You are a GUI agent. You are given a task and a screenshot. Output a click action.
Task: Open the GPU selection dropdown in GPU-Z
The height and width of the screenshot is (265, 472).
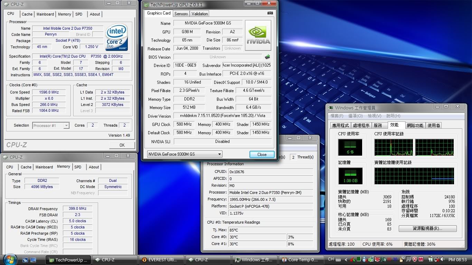click(185, 154)
